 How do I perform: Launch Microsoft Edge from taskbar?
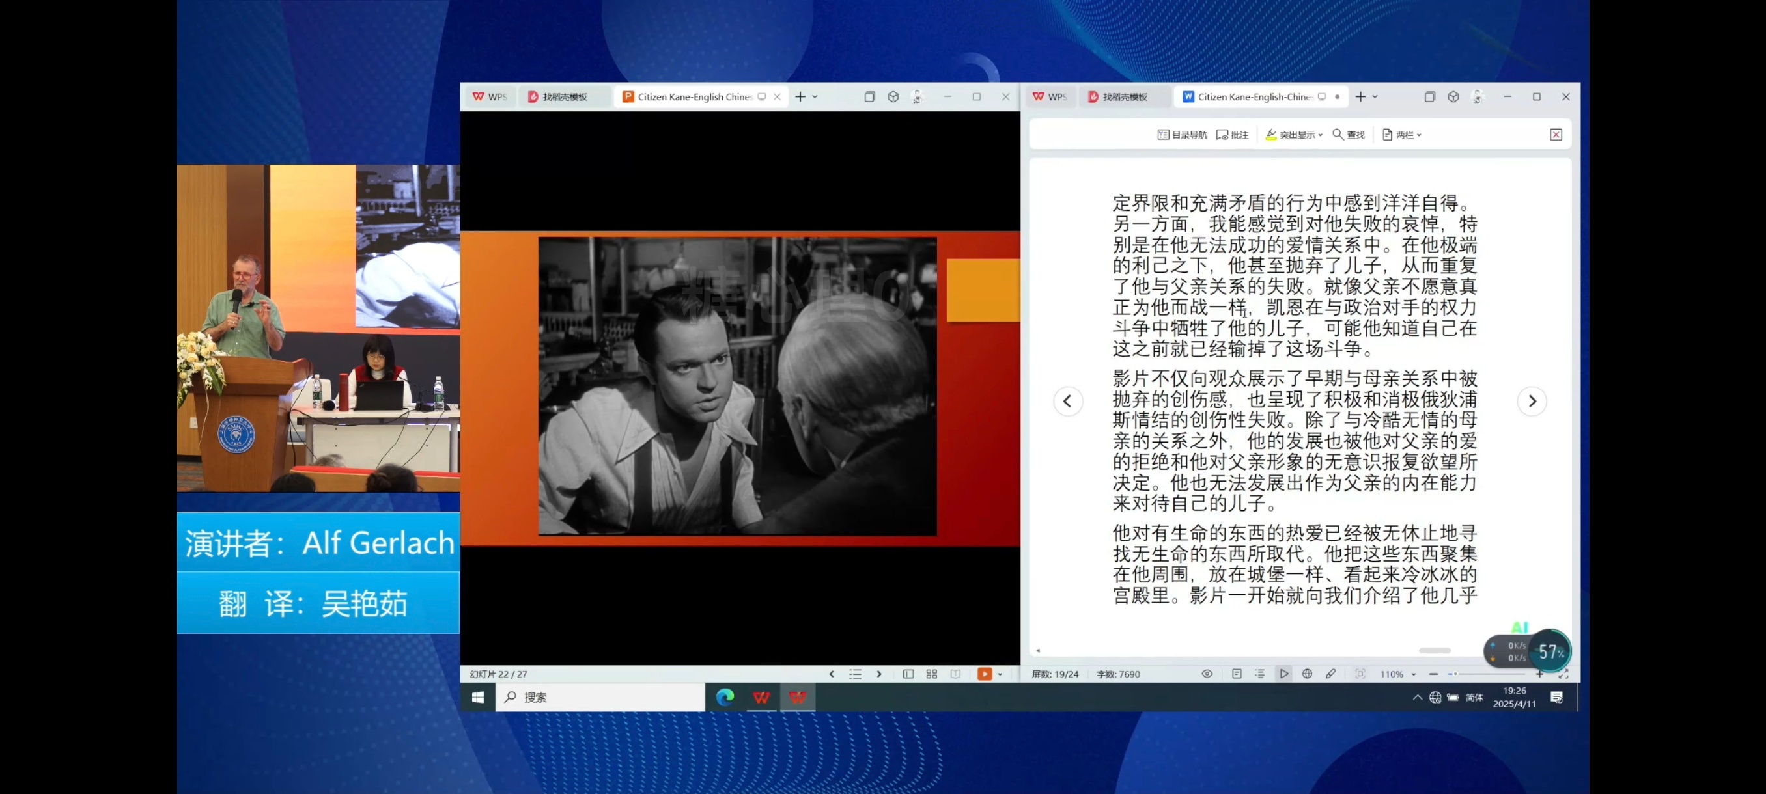click(725, 698)
